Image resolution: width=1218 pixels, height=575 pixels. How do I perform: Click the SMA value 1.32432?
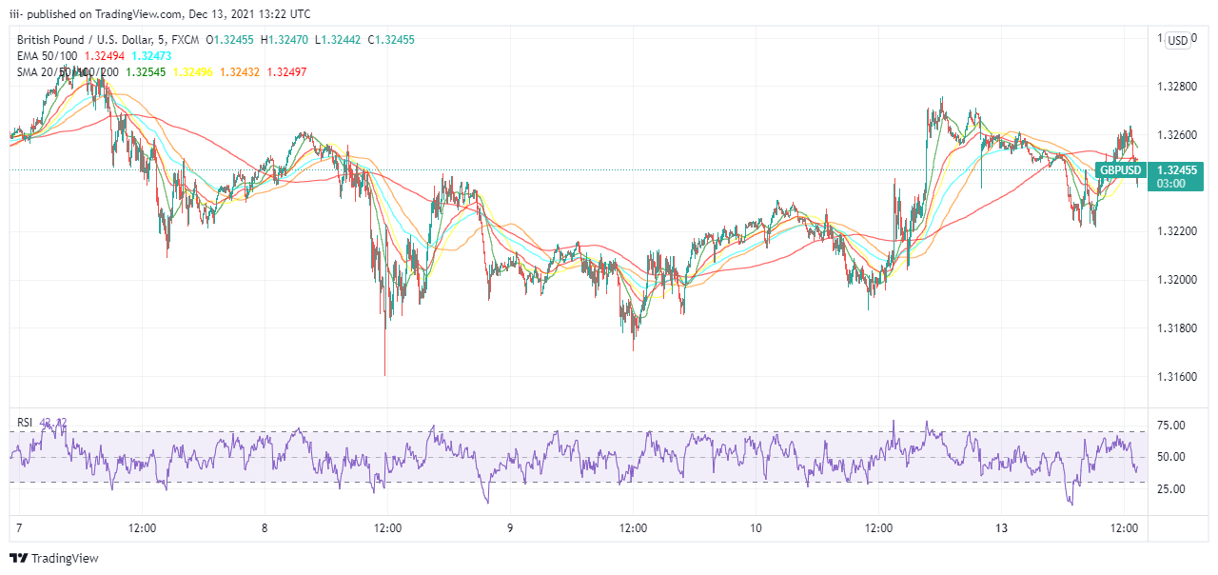tap(241, 72)
